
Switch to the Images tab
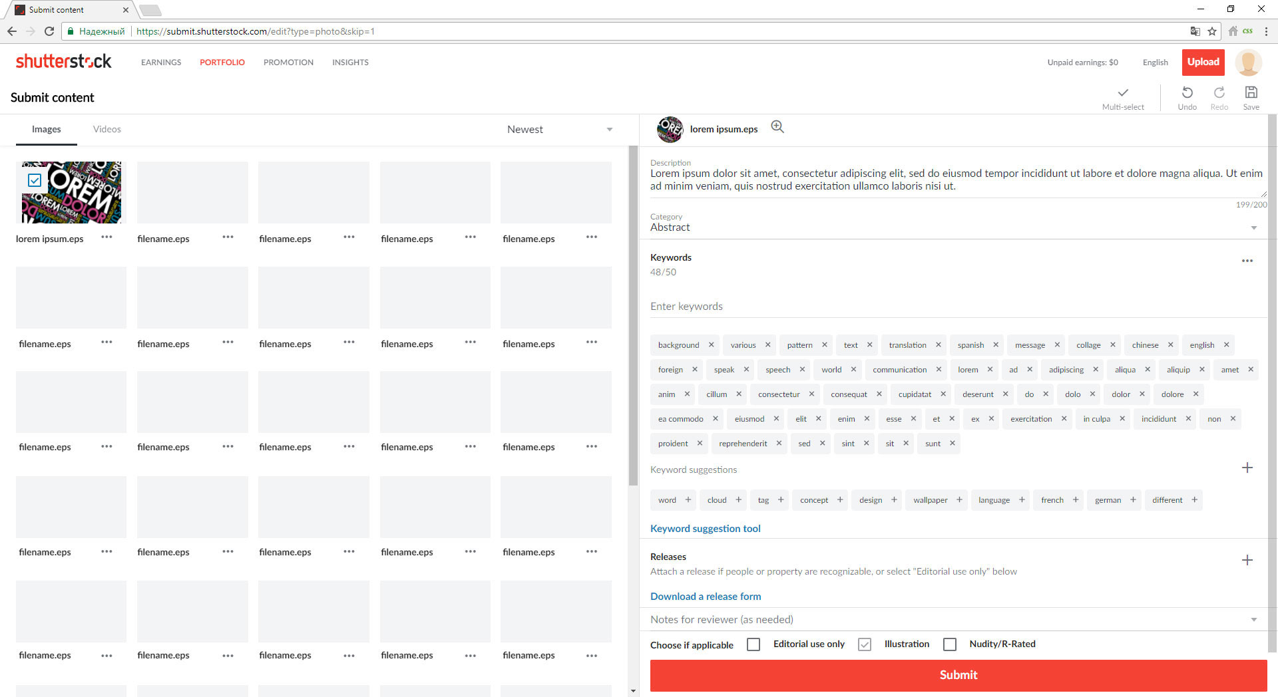click(47, 129)
